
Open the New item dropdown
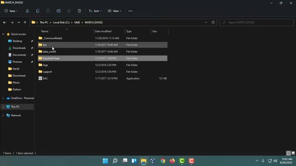[x=11, y=11]
